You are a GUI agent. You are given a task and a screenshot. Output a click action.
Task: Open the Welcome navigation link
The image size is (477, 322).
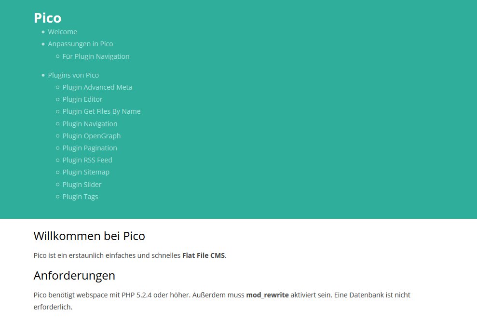click(x=62, y=32)
